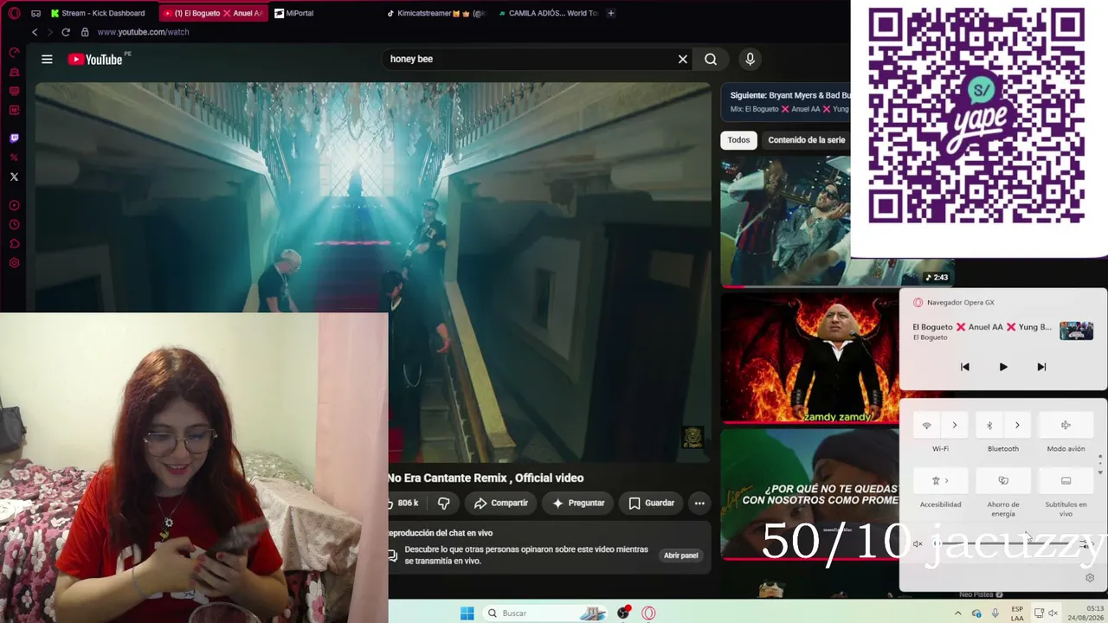
Task: Select the Todos filter chip
Action: pyautogui.click(x=738, y=140)
